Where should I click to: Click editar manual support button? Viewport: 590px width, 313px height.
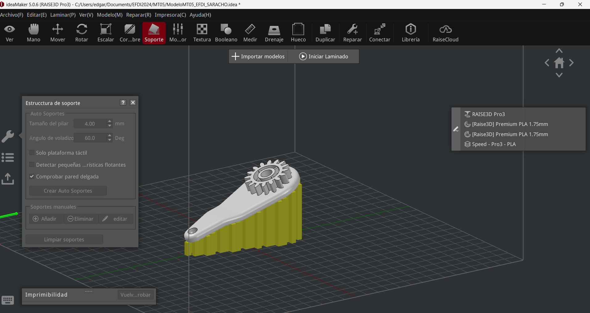[x=116, y=219]
